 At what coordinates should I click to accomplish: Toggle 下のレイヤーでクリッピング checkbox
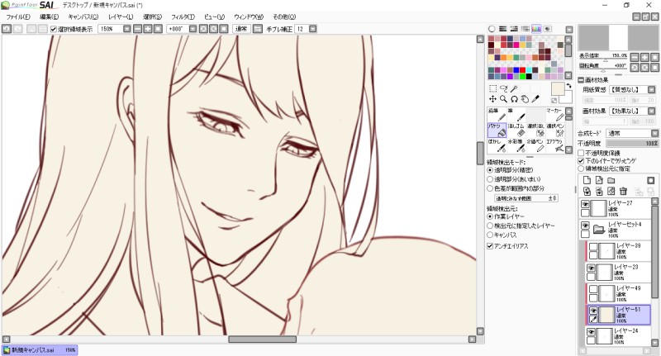pyautogui.click(x=581, y=161)
